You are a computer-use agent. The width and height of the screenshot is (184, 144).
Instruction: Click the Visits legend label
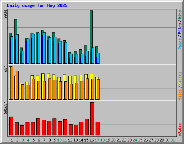(180, 78)
